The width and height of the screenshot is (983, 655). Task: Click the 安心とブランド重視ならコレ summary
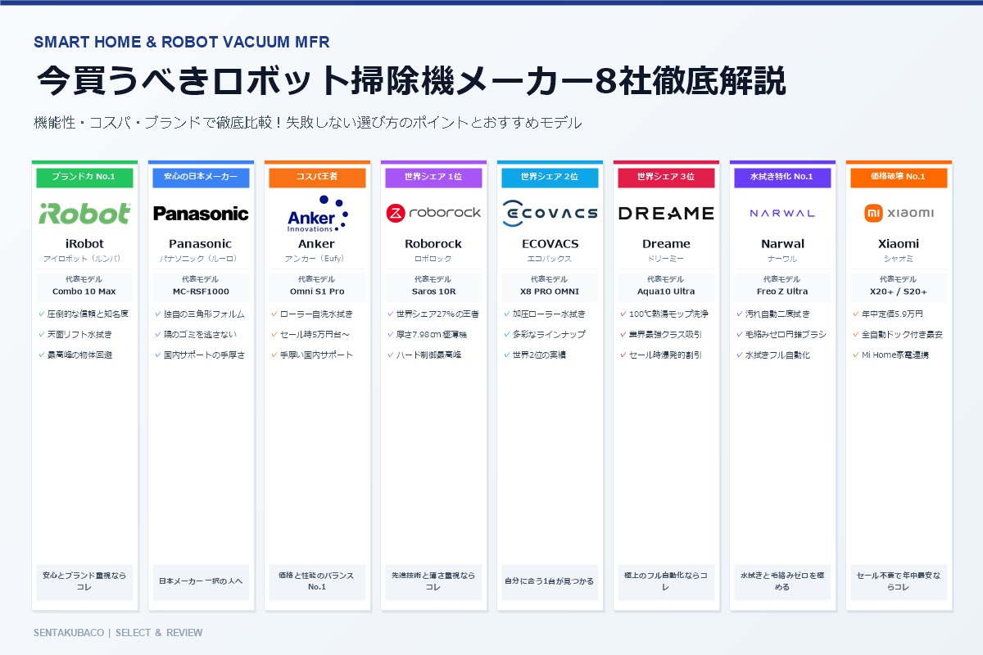click(84, 581)
